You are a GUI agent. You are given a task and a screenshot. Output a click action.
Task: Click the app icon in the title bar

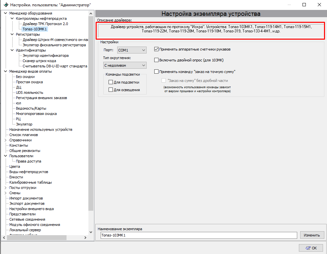coord(6,5)
